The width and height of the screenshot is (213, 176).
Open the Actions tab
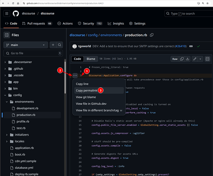pyautogui.click(x=65, y=24)
